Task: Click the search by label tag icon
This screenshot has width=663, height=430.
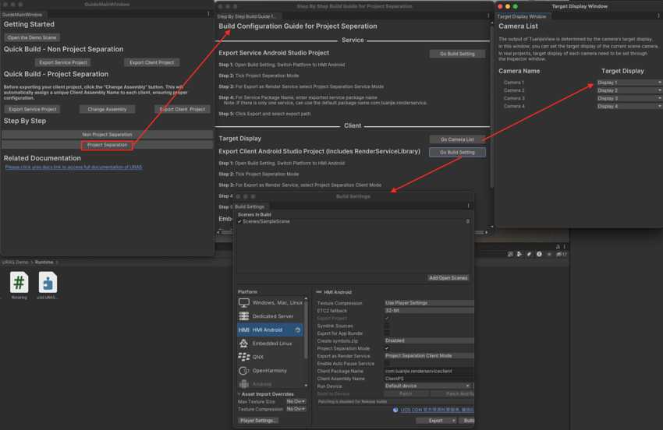Action: pos(529,254)
